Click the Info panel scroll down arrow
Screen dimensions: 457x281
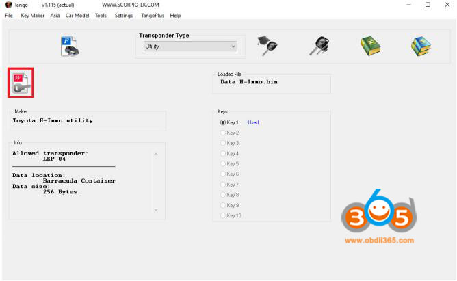pyautogui.click(x=156, y=210)
